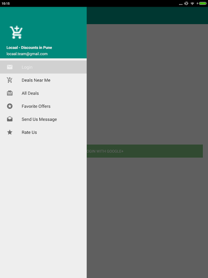Tap the locaal.team@gmail.com email text

click(27, 54)
